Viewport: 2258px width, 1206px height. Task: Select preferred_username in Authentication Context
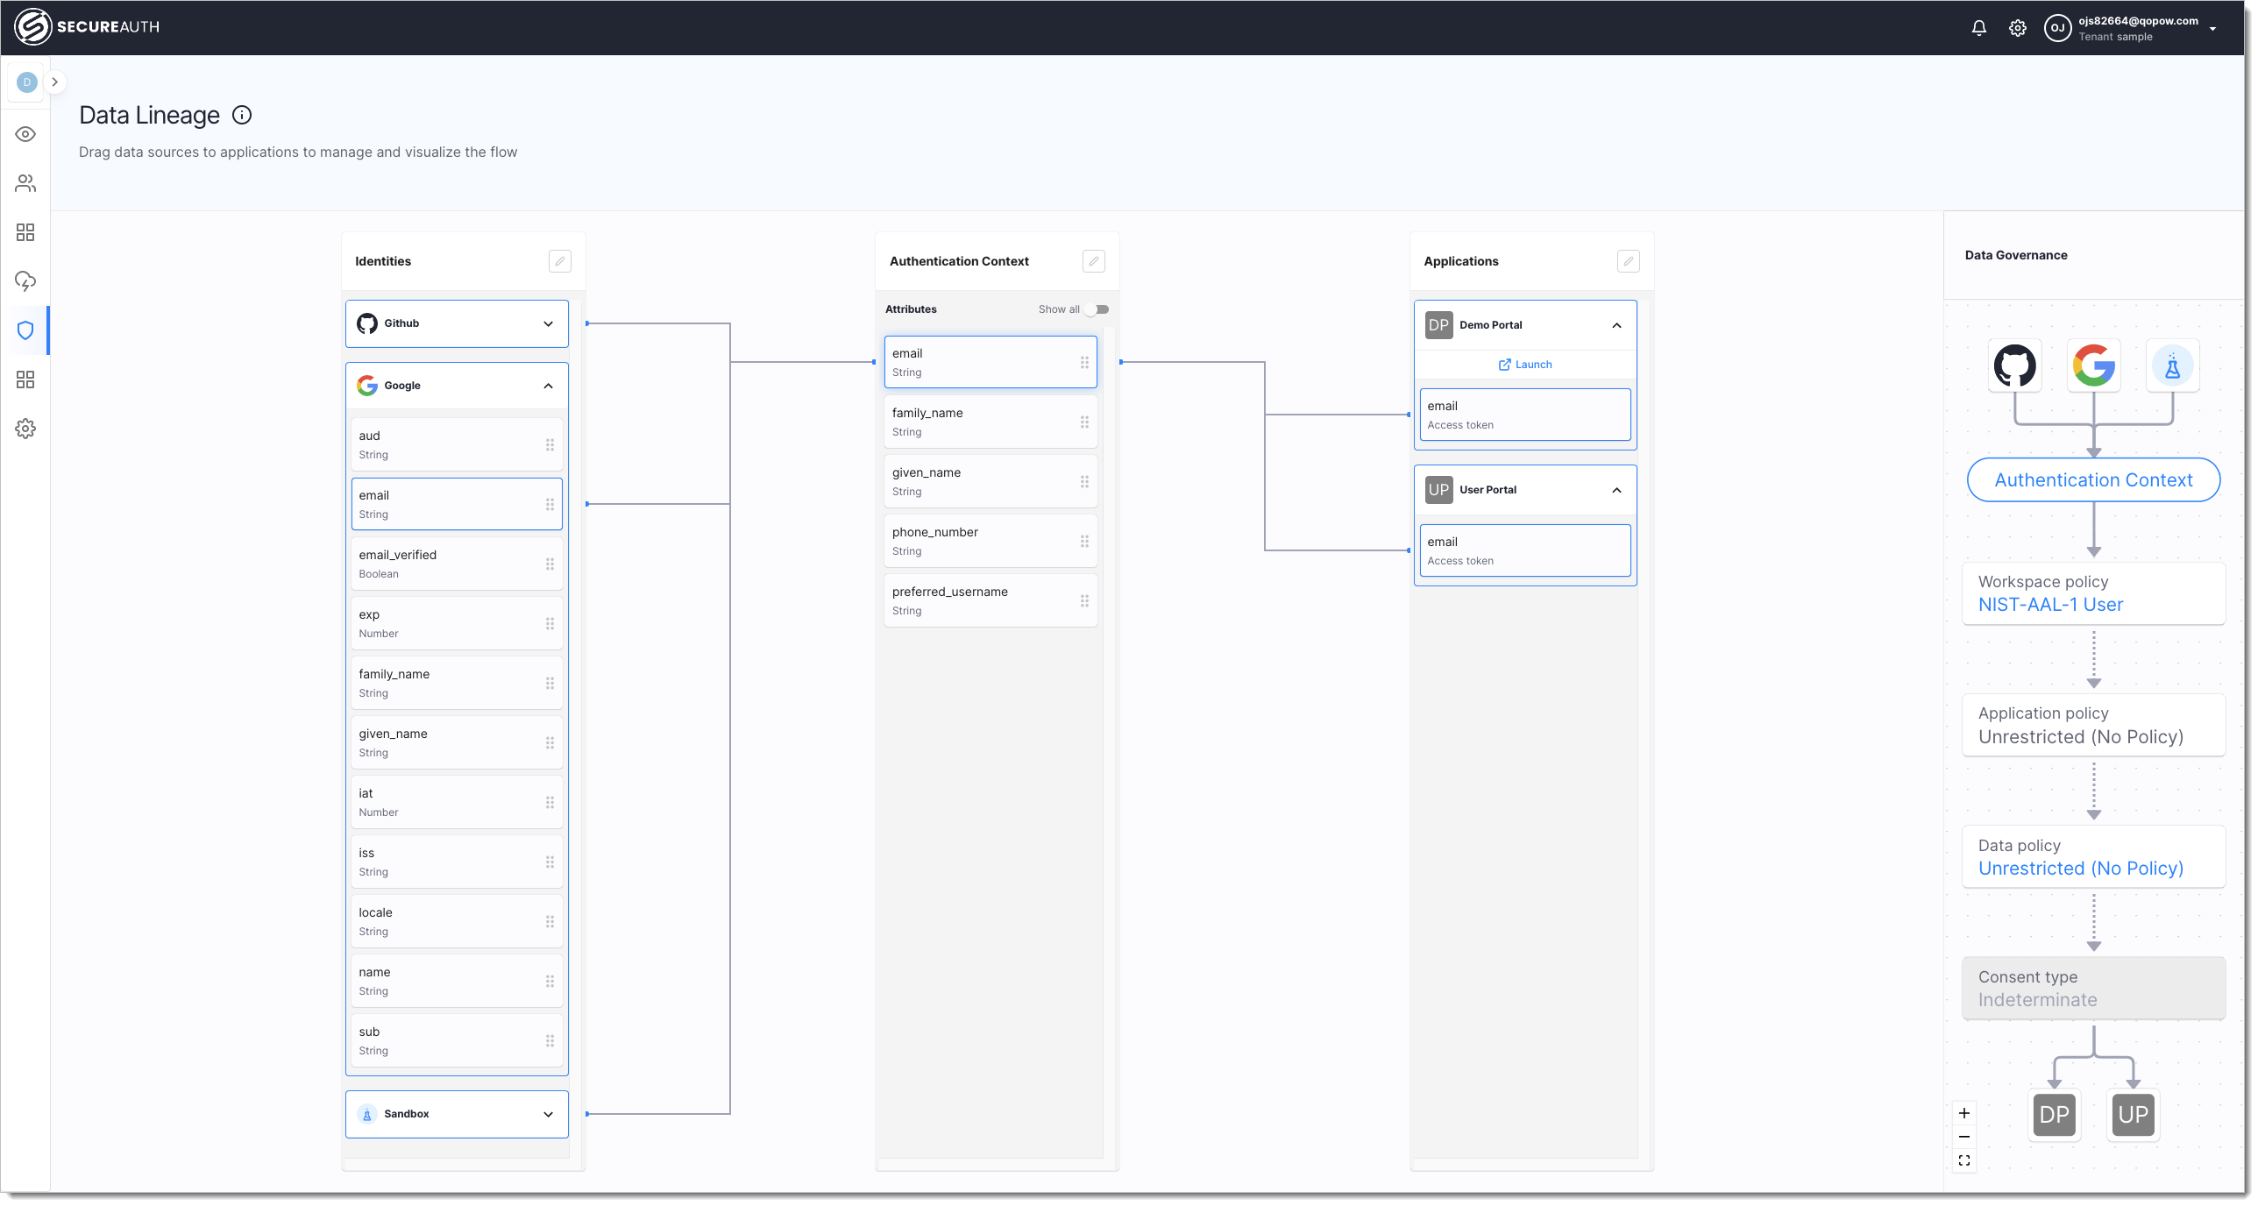991,600
